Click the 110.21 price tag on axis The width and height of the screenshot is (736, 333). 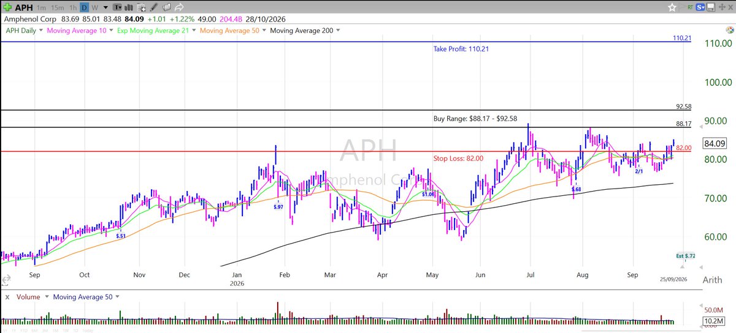pos(682,38)
